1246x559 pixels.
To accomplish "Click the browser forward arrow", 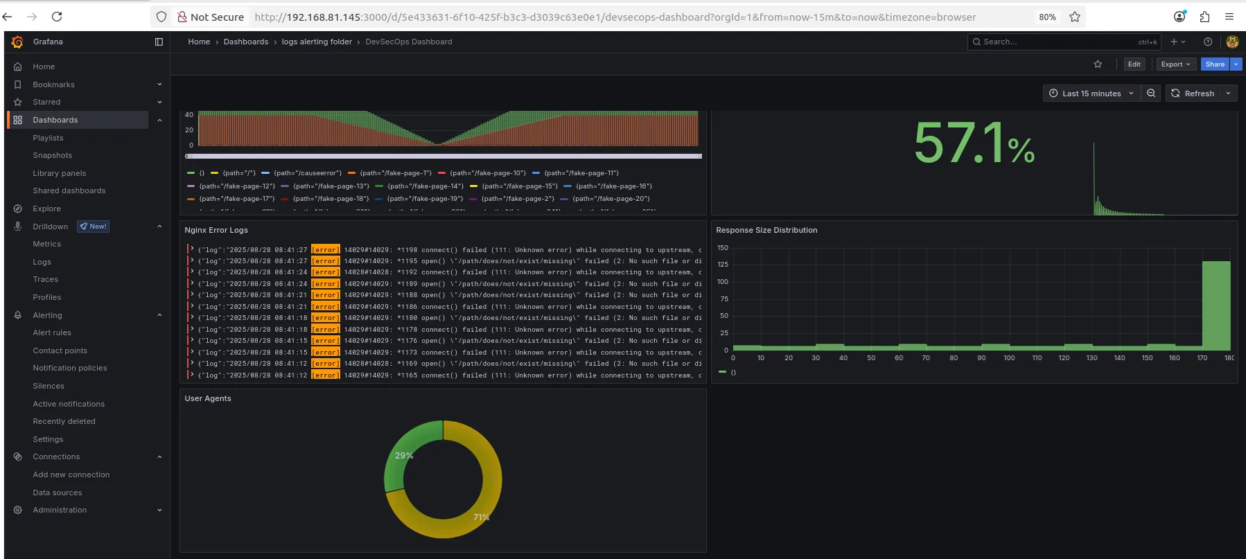I will 32,17.
